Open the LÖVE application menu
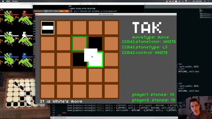This screenshot has height=119, width=212. coord(8,1)
